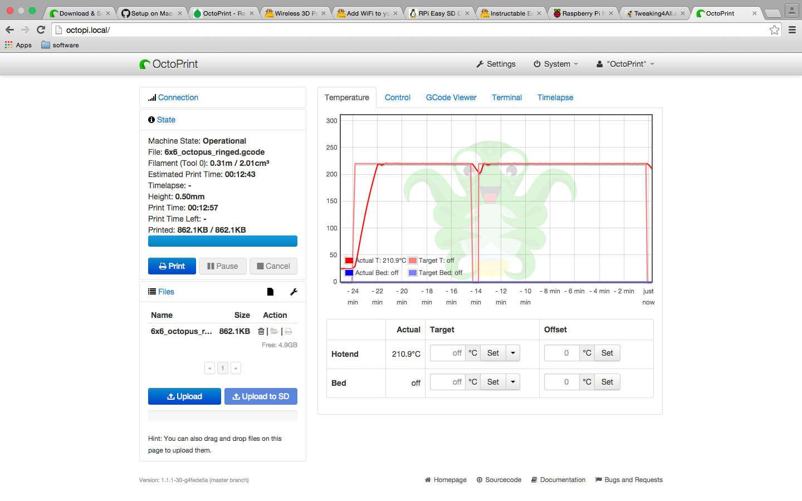
Task: Click the browser forward arrow
Action: pos(25,30)
